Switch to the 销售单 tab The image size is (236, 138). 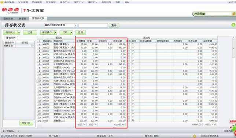(22, 19)
